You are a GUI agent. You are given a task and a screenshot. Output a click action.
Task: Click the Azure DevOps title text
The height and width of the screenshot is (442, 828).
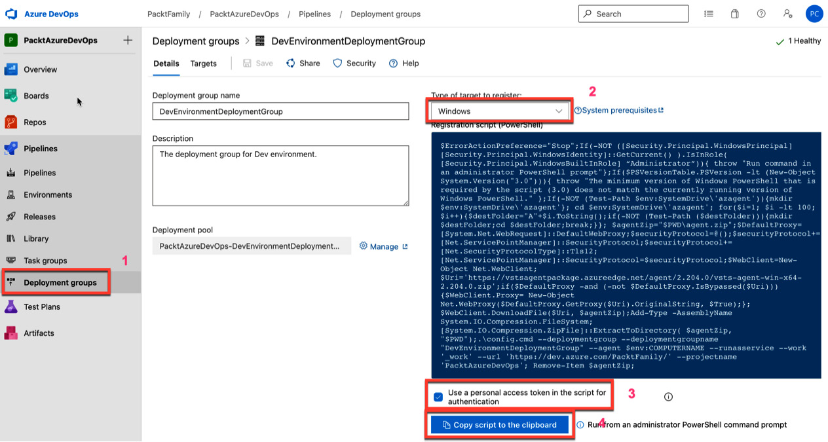click(50, 14)
